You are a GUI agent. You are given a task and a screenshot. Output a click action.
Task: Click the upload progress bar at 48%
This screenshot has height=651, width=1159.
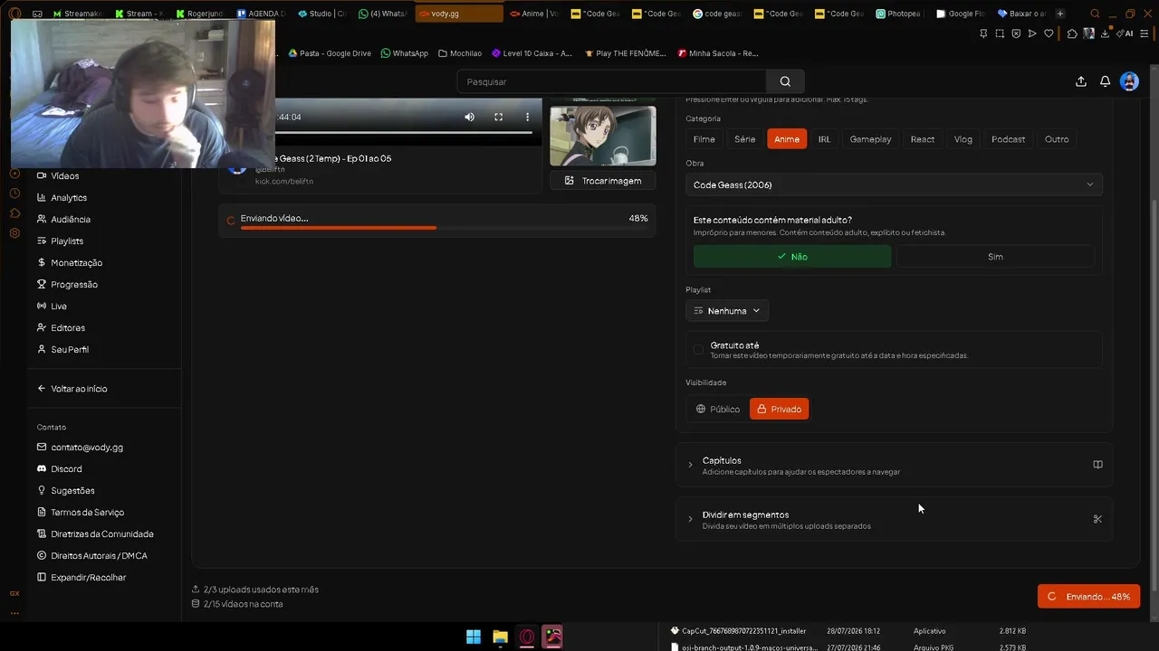coord(445,228)
